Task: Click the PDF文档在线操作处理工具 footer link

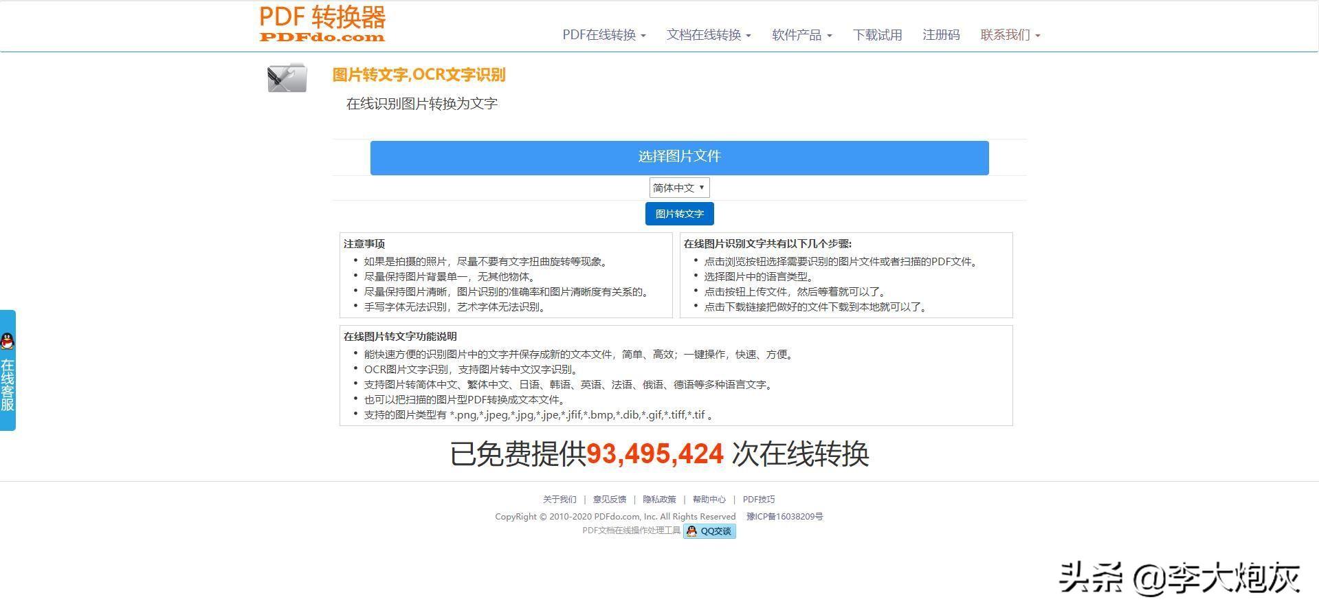Action: tap(631, 531)
